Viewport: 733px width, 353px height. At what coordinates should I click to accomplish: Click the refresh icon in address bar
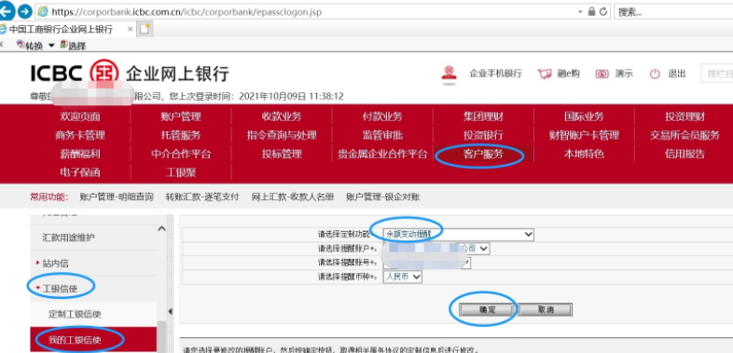point(603,12)
